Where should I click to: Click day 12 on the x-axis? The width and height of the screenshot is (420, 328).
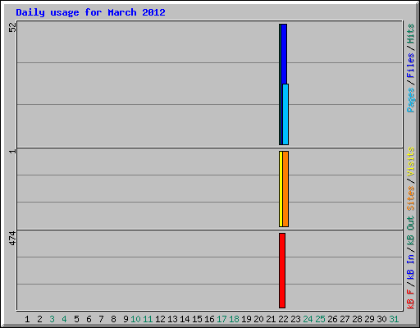coord(160,319)
